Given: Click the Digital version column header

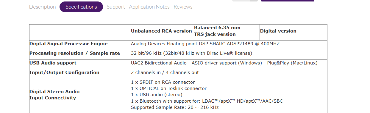Looking at the screenshot, I should [x=278, y=31].
